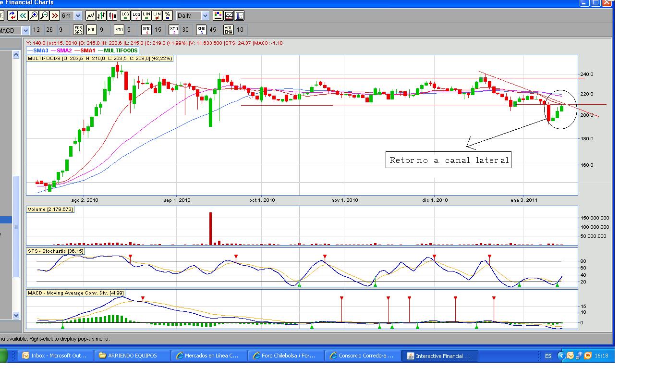Click the chart with volume layout icon
This screenshot has height=369, width=656.
[x=229, y=15]
